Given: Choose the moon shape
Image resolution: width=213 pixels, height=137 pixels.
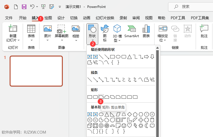Looking at the screenshot, I should coord(147,126).
